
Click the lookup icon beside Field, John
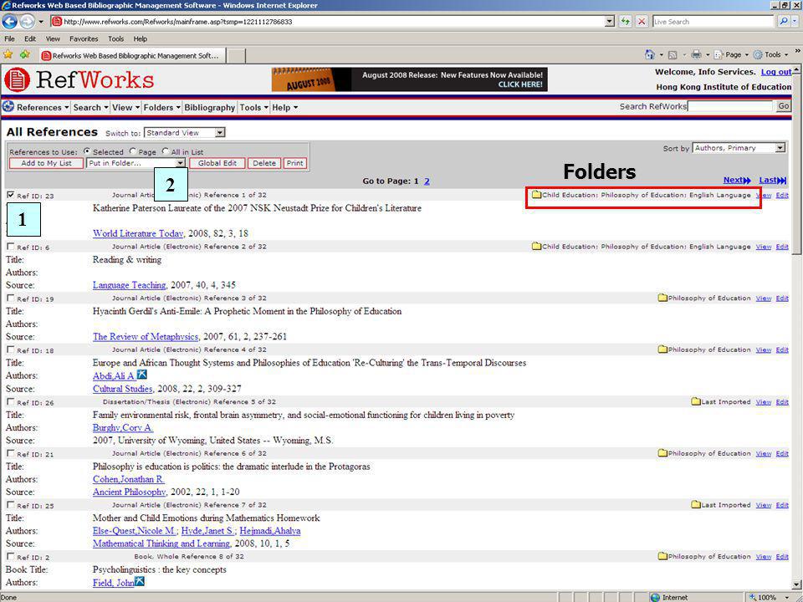(x=140, y=582)
